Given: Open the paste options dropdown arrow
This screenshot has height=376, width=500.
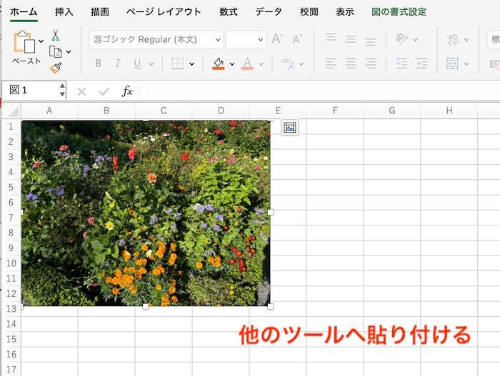Looking at the screenshot, I should [x=41, y=41].
